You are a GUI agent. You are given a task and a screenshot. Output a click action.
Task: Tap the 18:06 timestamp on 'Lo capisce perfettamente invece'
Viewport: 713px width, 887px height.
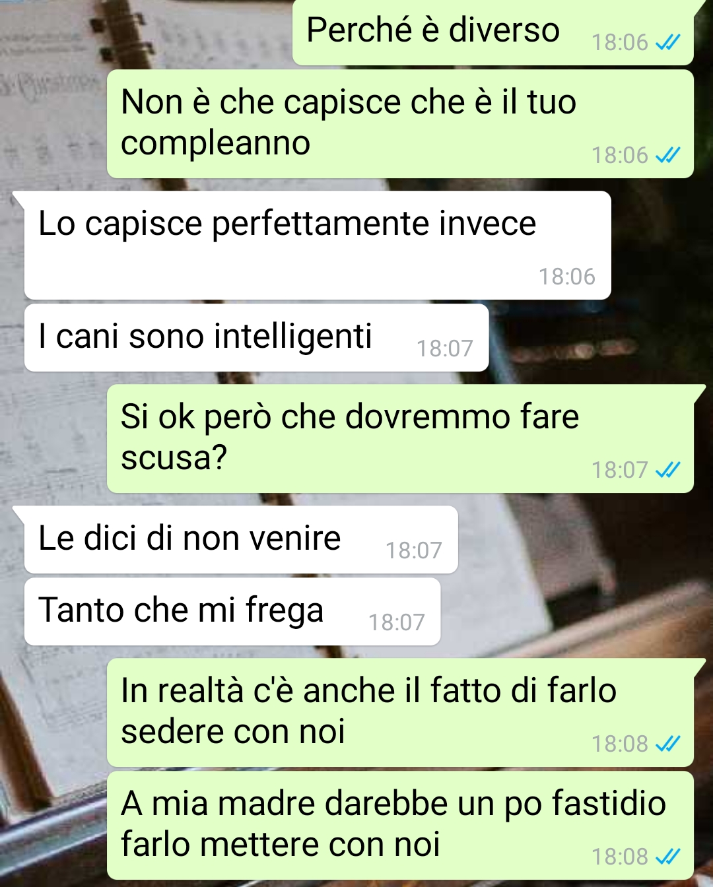click(x=566, y=277)
